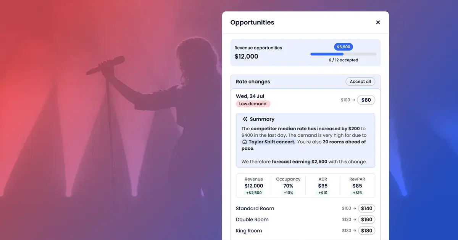Close the Opportunities panel
This screenshot has height=240, width=458.
tap(378, 22)
